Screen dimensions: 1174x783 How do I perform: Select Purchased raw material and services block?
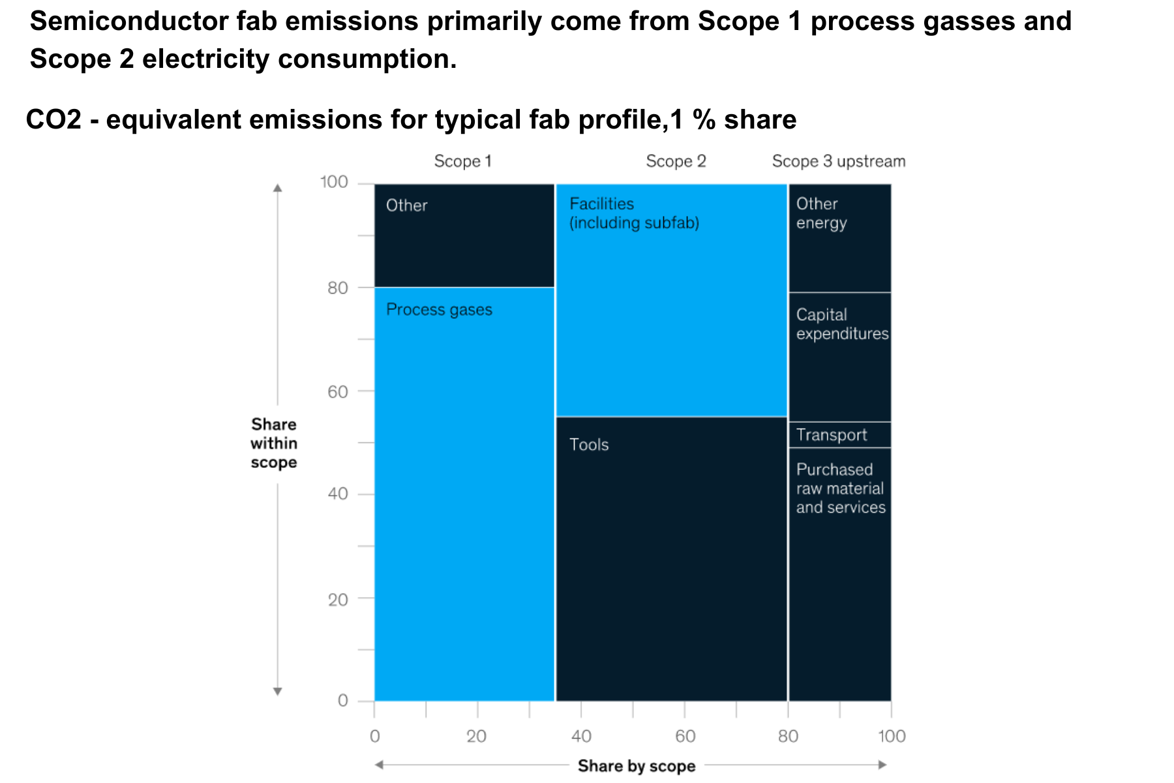click(839, 574)
